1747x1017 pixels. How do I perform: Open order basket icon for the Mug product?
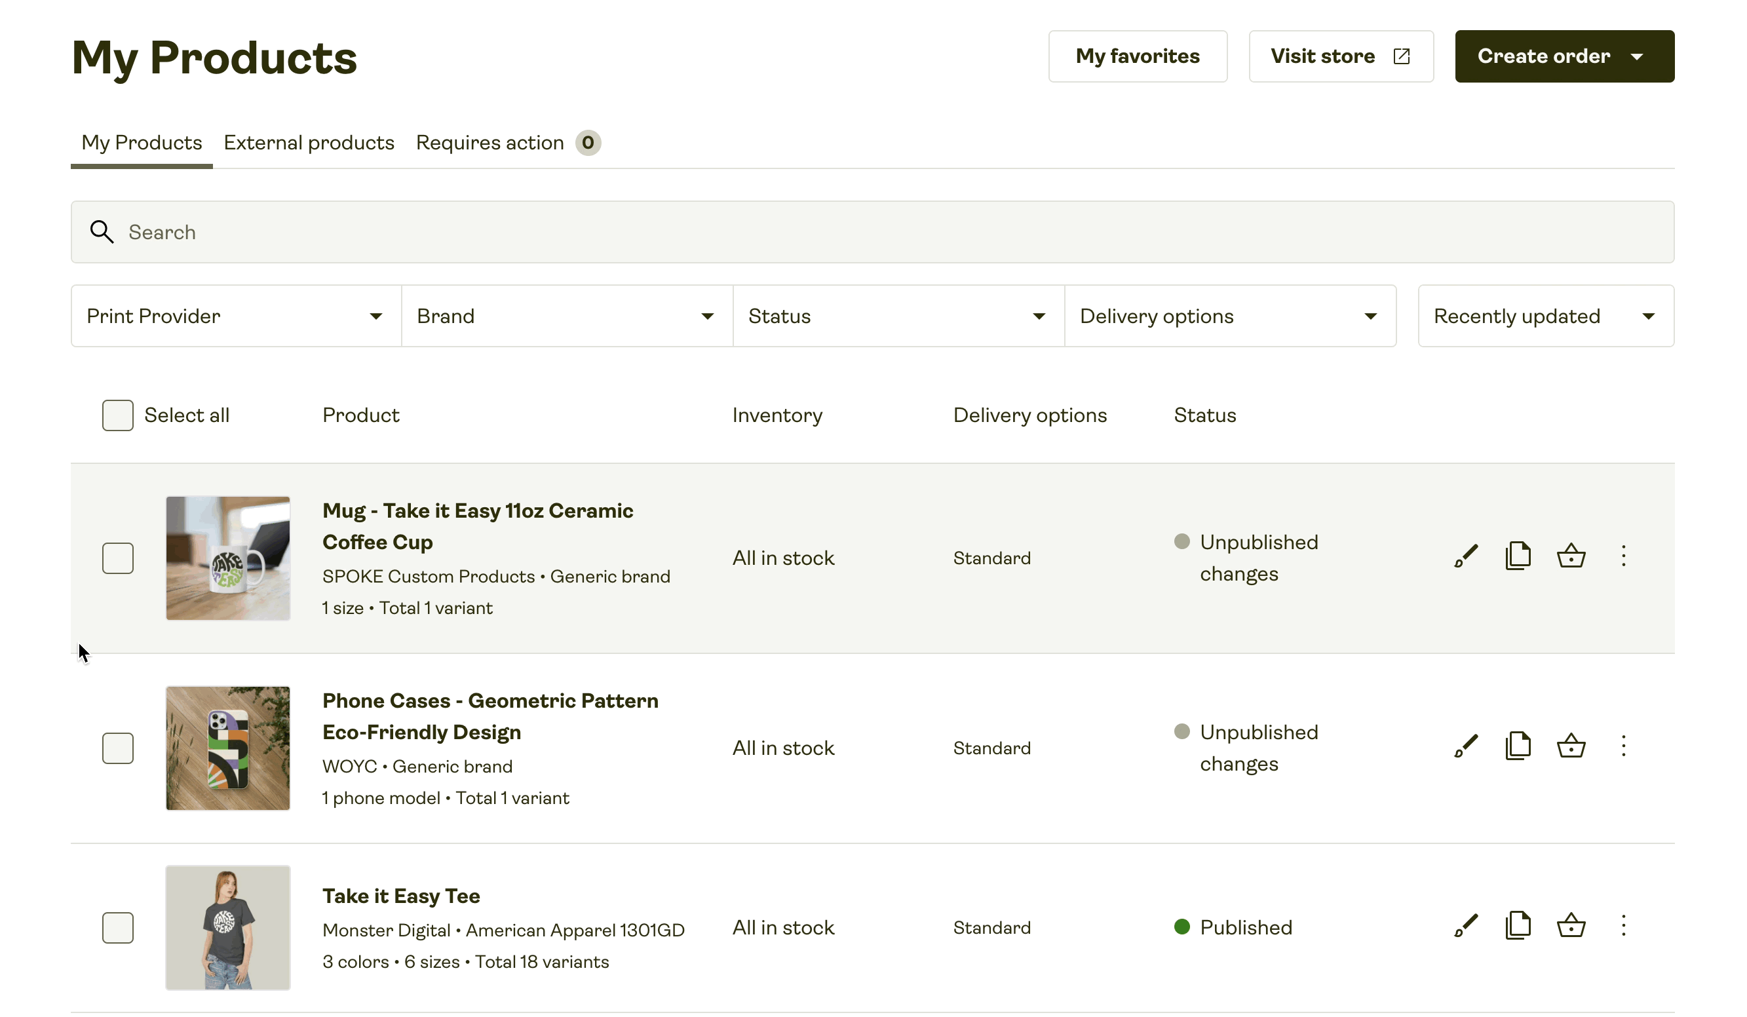(1571, 555)
